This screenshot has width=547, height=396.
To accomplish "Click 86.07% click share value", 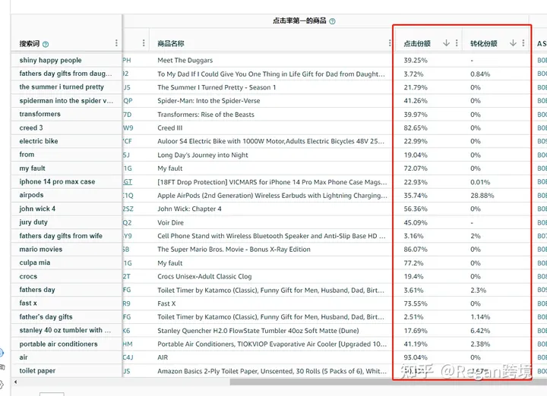I will point(416,250).
